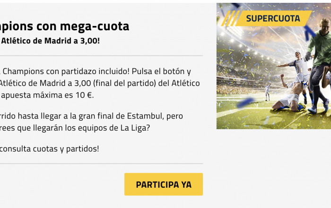
Task: Click the goalkeeper in green jersey
Action: (x=319, y=65)
